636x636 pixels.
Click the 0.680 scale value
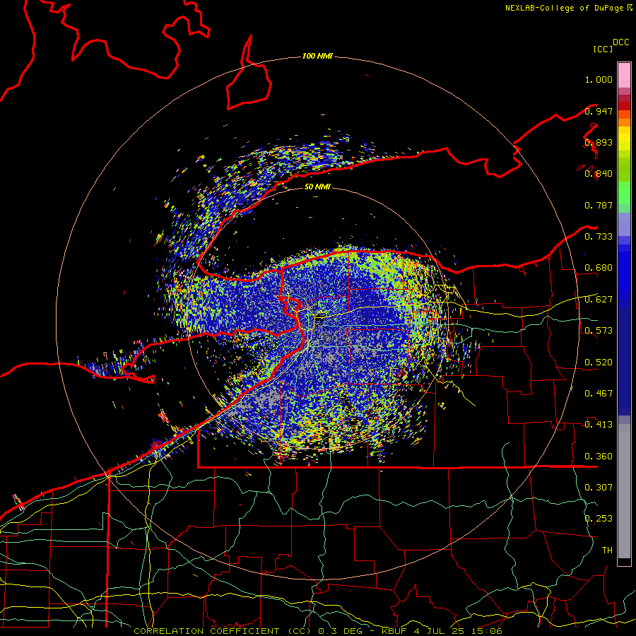(599, 268)
